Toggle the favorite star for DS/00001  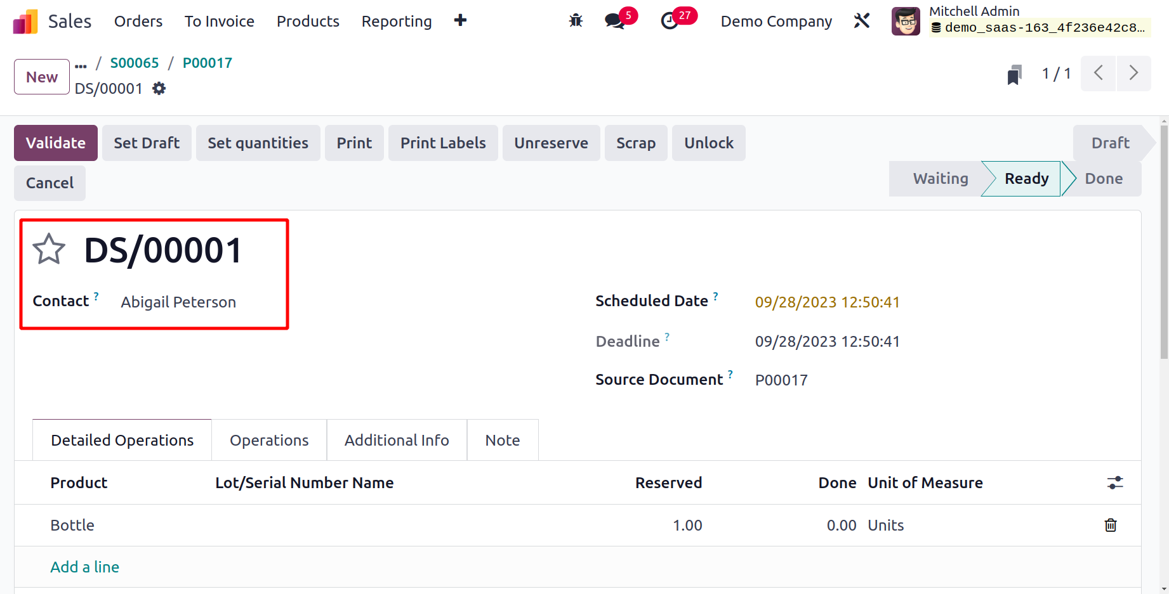(49, 249)
